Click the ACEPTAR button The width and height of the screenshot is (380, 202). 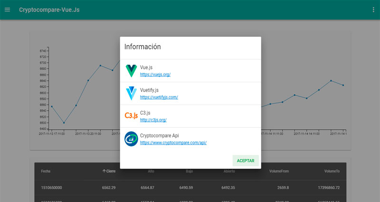point(246,161)
